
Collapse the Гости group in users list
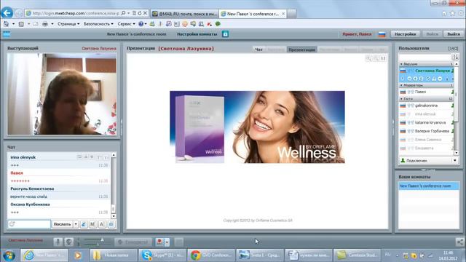point(401,99)
